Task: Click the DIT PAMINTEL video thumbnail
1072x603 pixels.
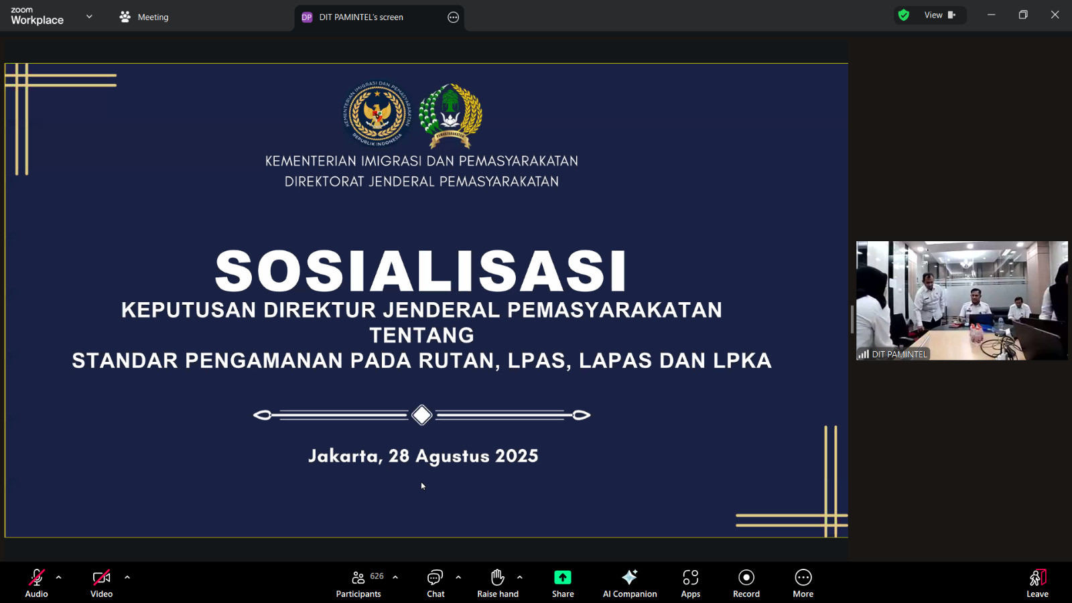Action: tap(961, 300)
